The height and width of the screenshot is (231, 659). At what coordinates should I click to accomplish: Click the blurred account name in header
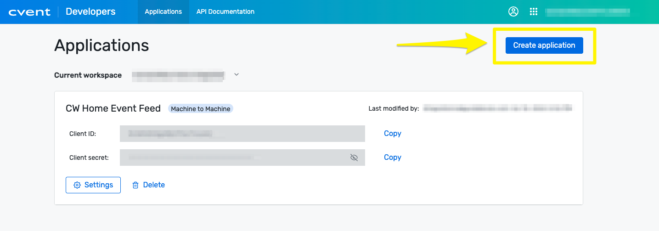(587, 12)
